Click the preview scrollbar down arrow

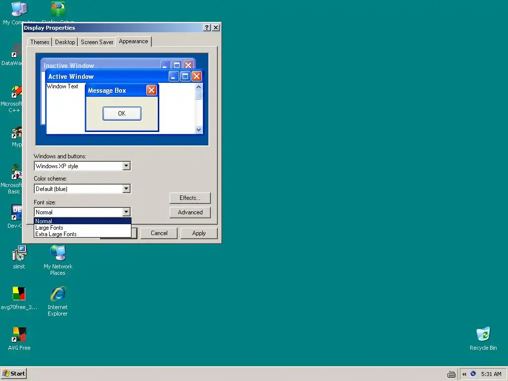click(198, 129)
